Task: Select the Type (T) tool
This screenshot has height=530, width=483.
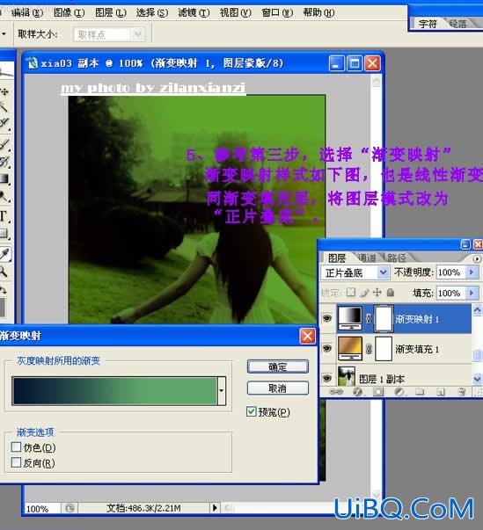Action: point(4,215)
